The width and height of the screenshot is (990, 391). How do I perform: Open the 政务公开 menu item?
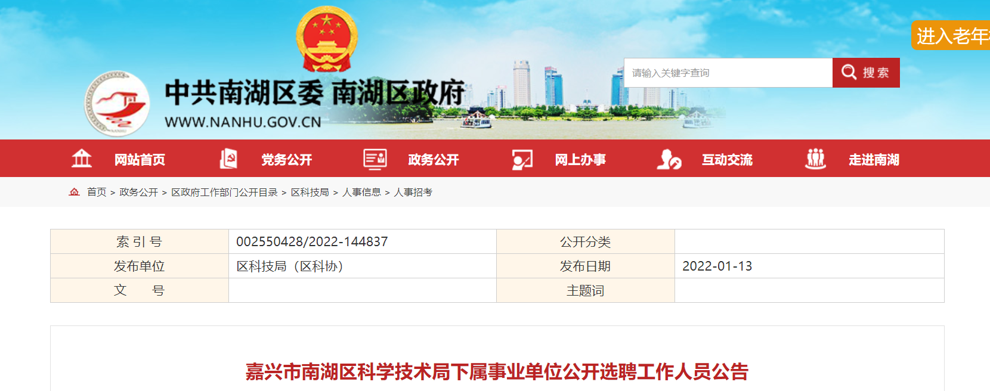[x=434, y=159]
